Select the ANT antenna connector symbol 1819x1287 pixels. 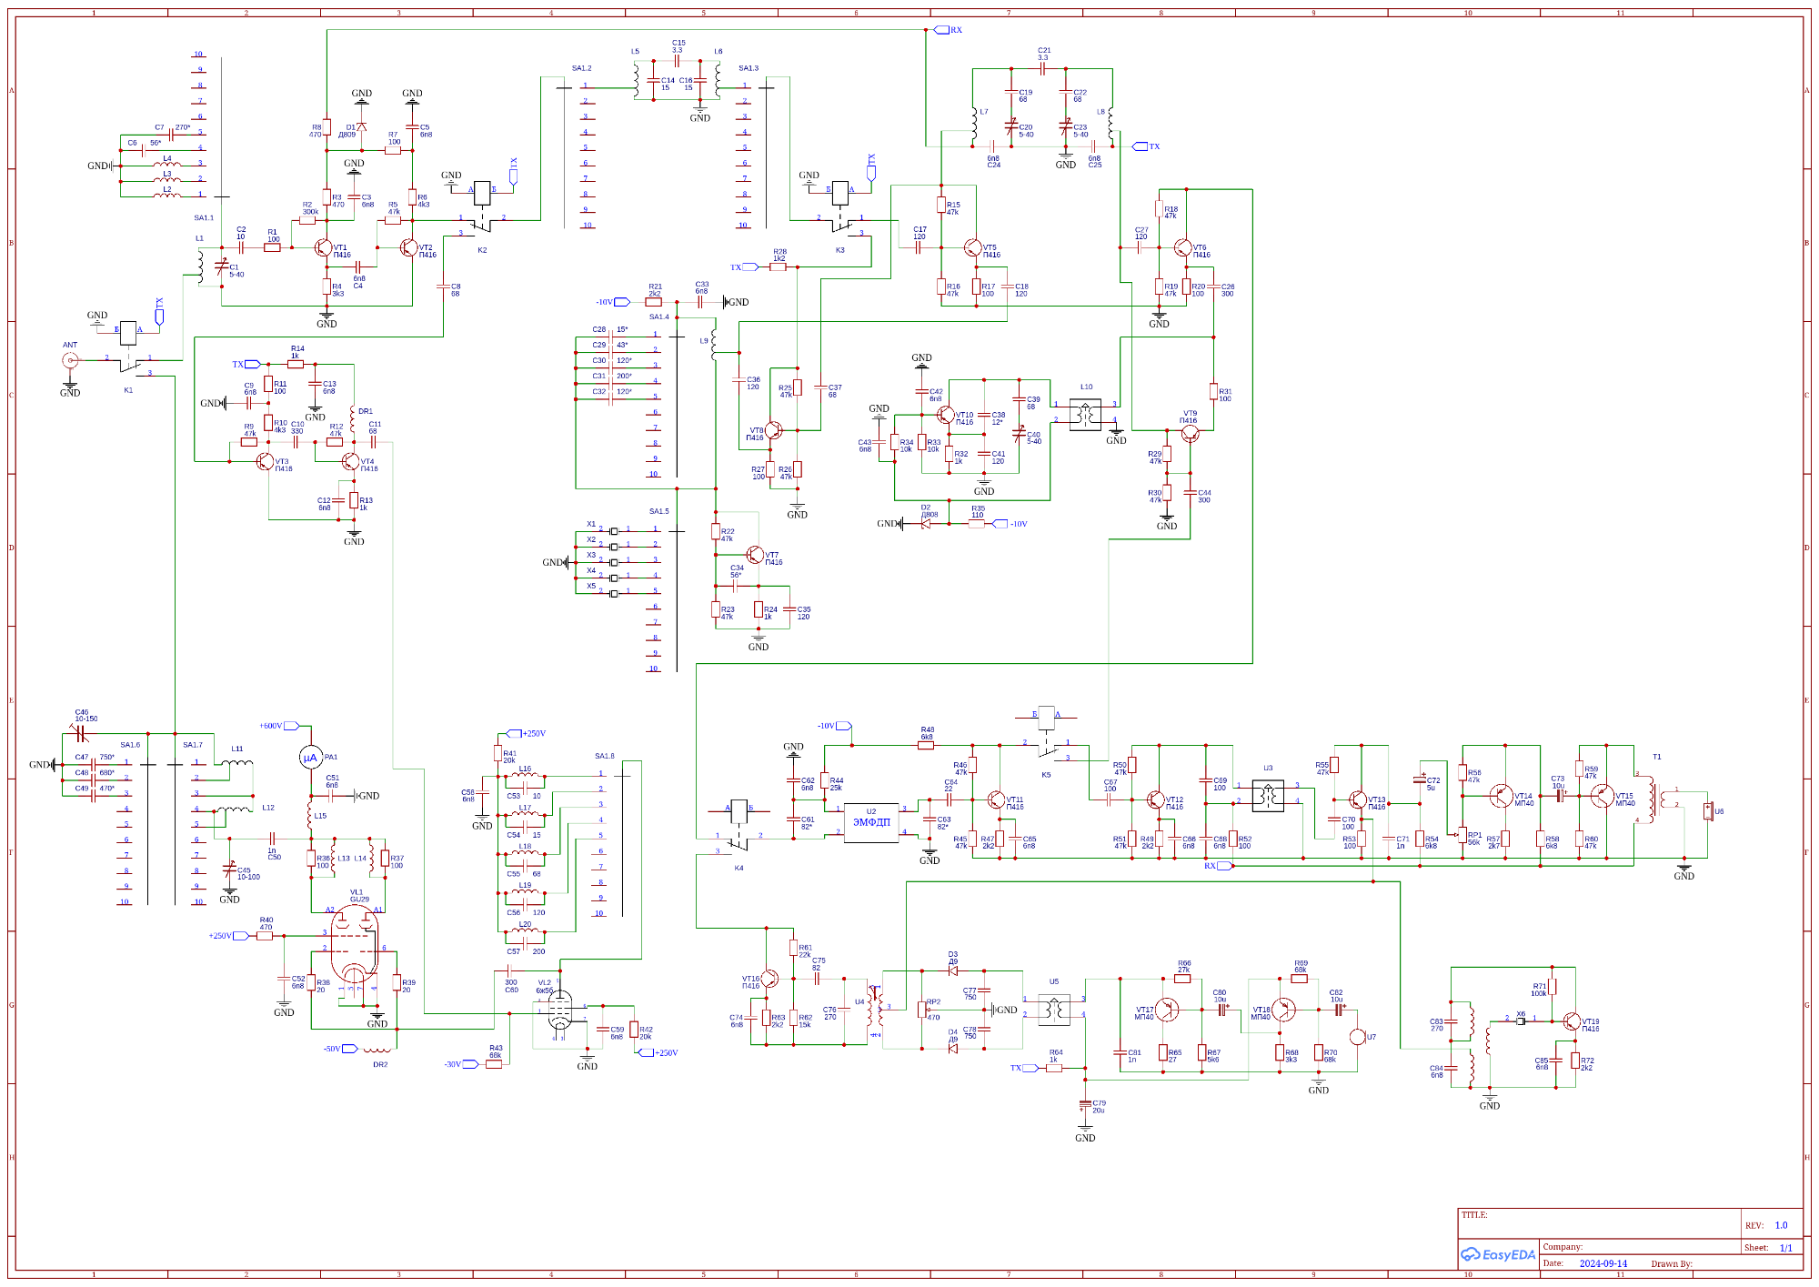69,360
